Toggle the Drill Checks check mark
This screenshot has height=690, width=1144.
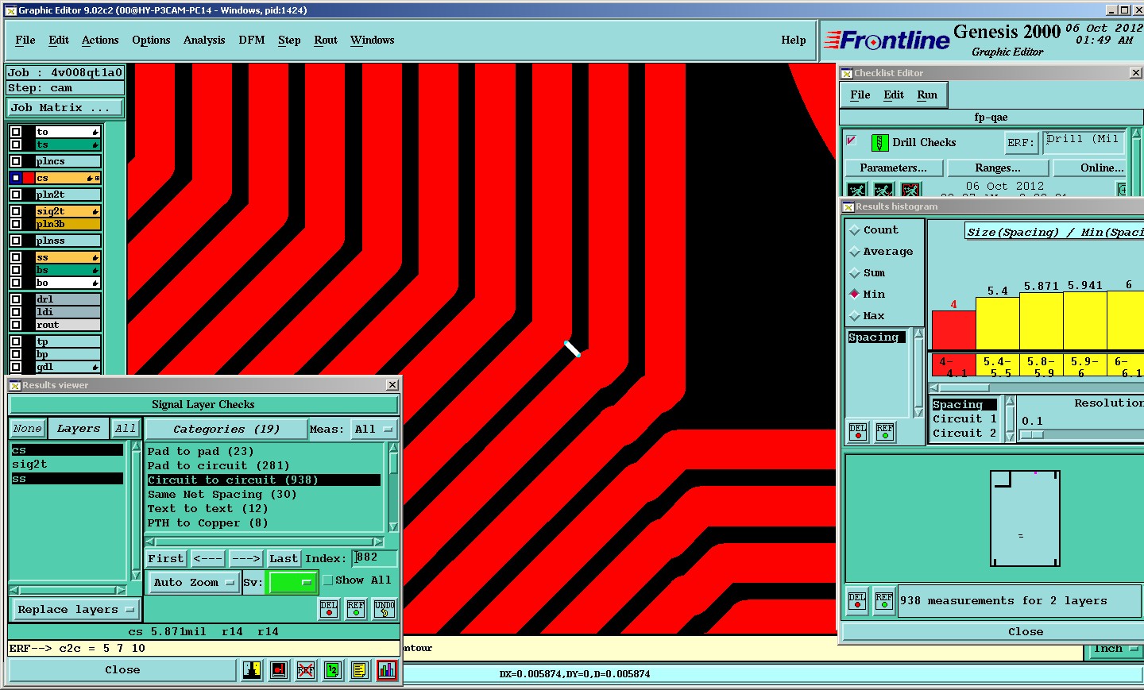point(852,141)
